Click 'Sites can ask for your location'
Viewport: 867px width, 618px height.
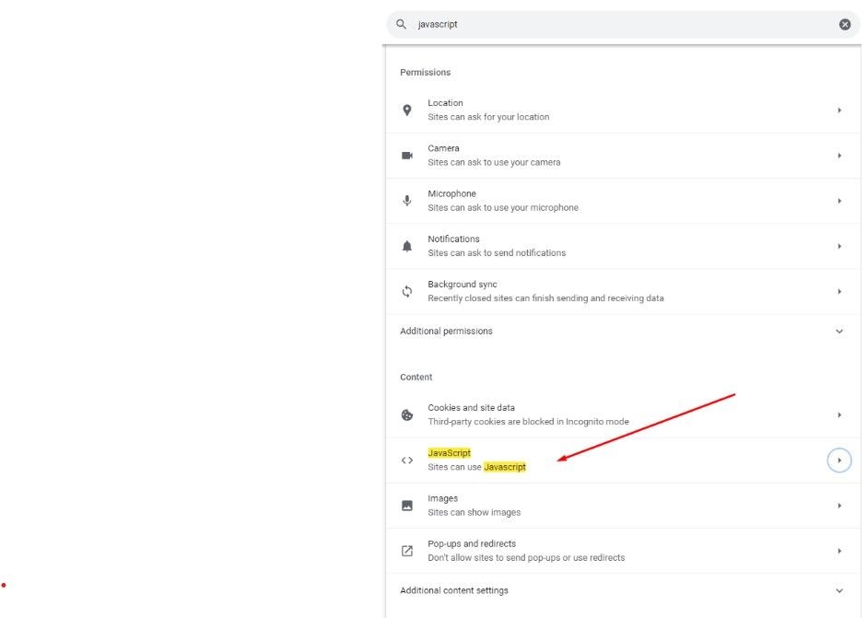(488, 117)
